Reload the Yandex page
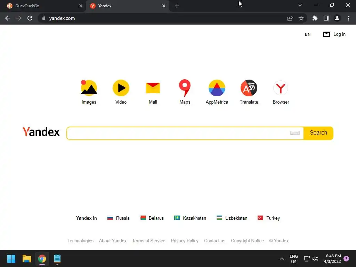Viewport: 356px width, 267px height. 30,18
